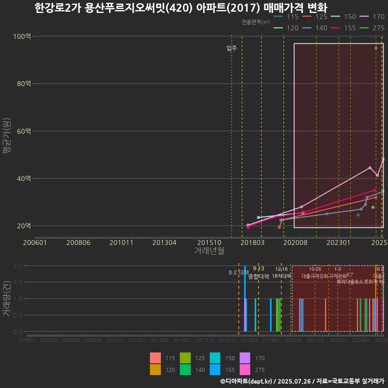This screenshot has width=388, height=388.
Task: Click the 특례대출축소 annotation text
Action: pos(350,282)
